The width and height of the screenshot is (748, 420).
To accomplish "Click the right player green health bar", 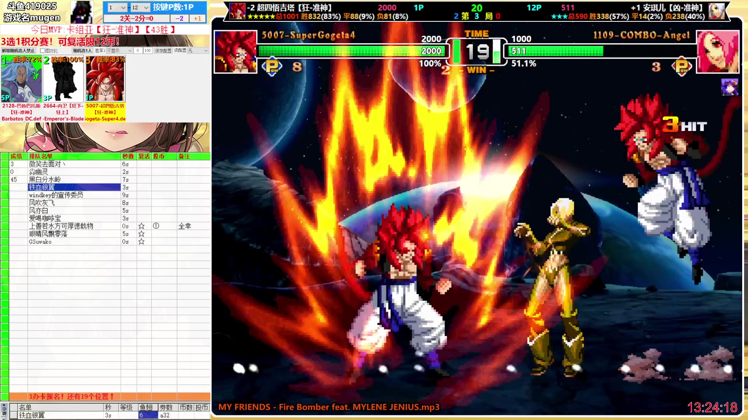I will [556, 51].
